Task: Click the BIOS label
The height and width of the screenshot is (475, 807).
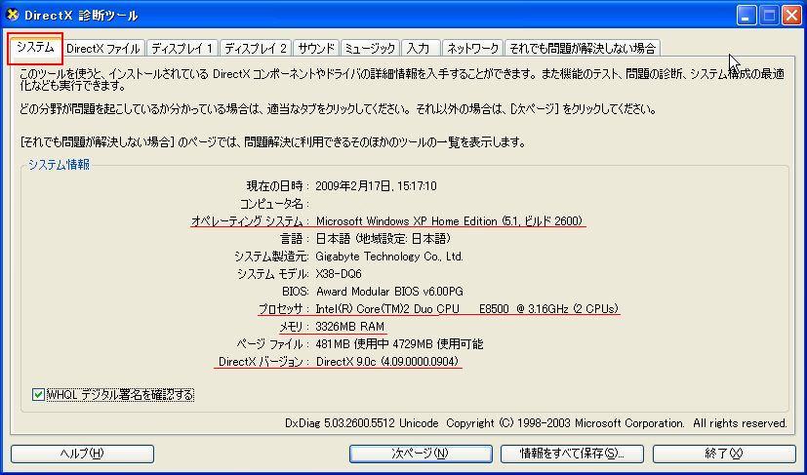Action: tap(296, 292)
